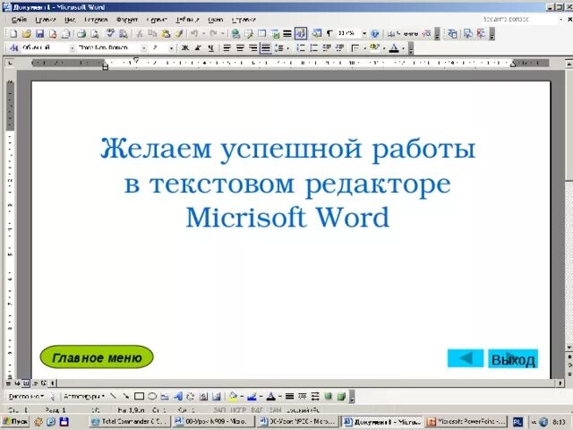The width and height of the screenshot is (573, 430).
Task: Save the document with floppy disk icon
Action: 39,34
